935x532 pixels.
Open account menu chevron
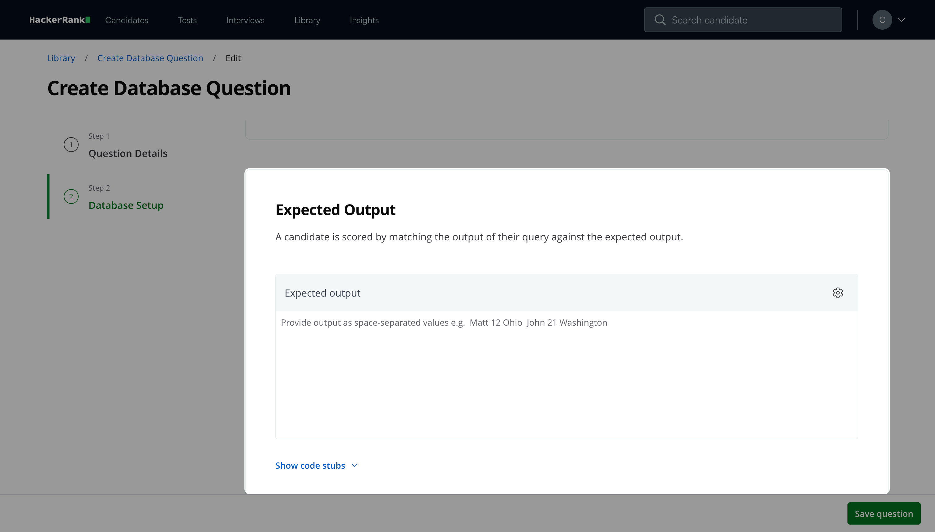click(902, 20)
